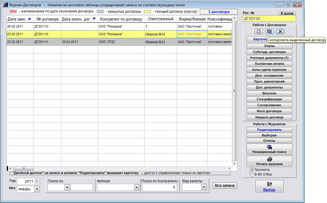327x203 pixels.
Task: Uncheck the Просмотр checkbox
Action: (252, 170)
